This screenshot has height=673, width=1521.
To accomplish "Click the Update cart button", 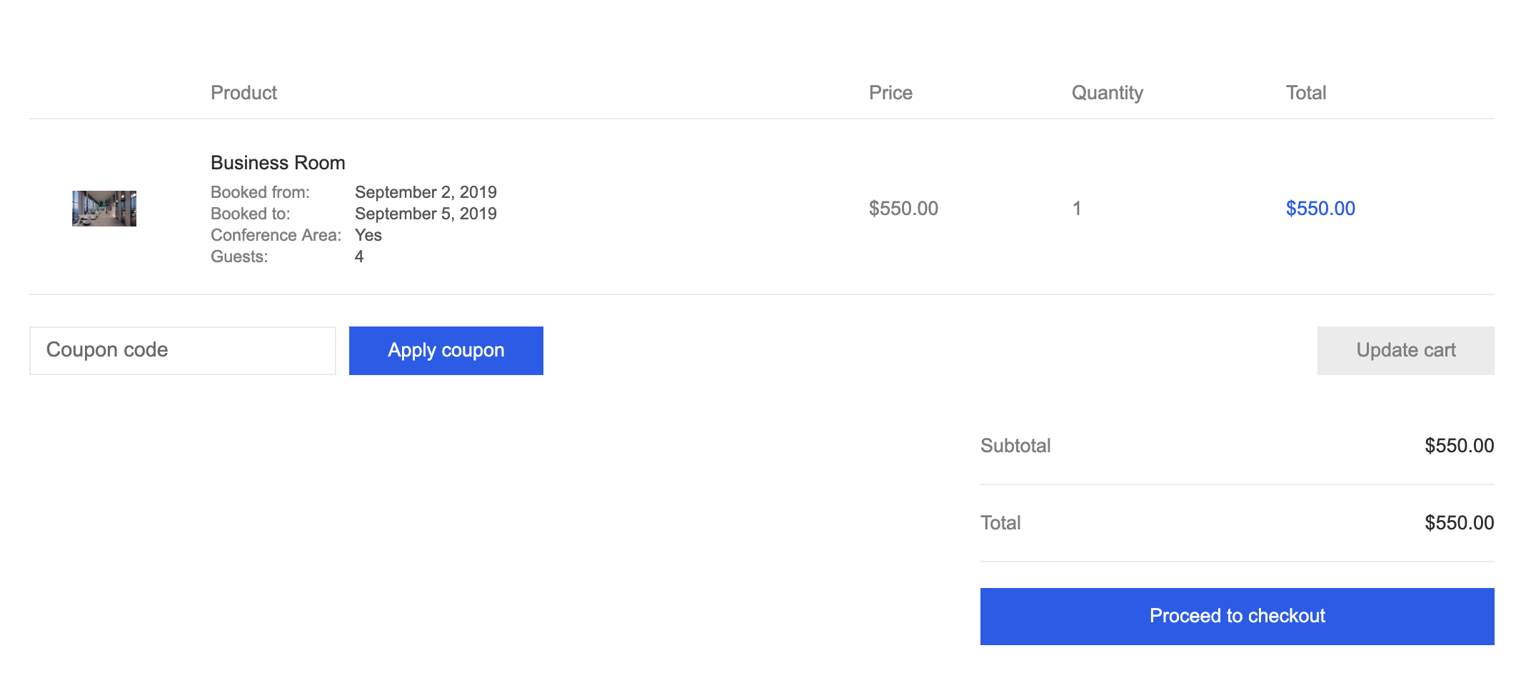I will click(x=1406, y=351).
